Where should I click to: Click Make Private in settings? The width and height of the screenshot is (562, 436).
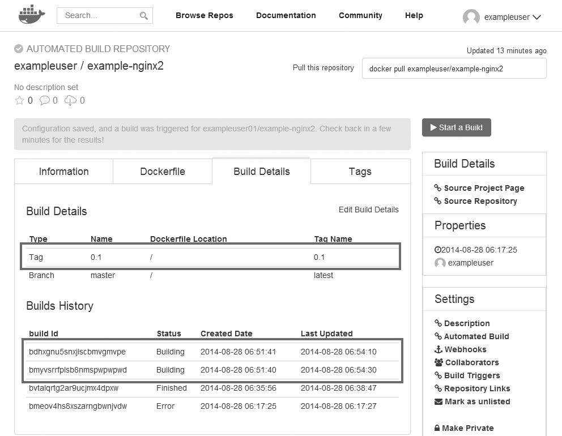coord(467,428)
